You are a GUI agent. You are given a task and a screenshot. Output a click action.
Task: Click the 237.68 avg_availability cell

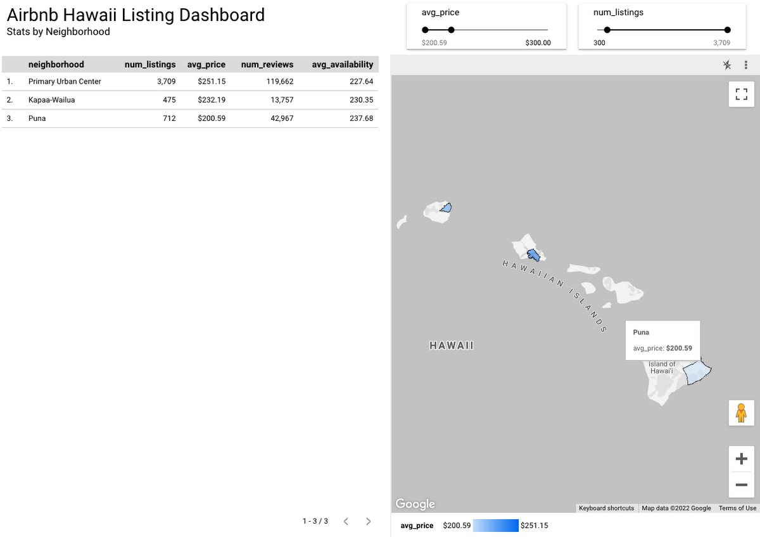362,118
